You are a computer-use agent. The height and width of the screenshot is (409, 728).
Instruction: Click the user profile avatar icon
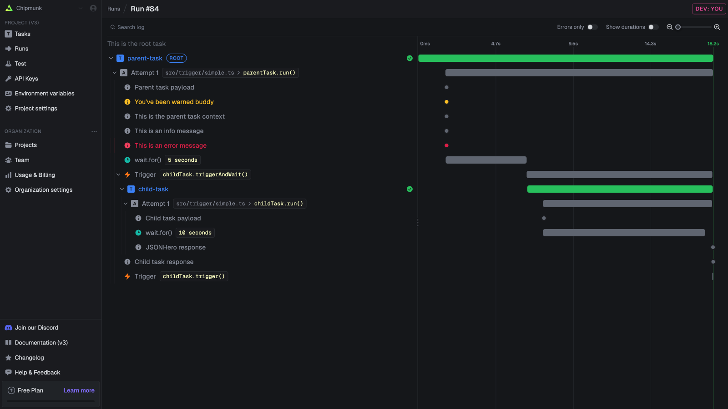pyautogui.click(x=93, y=8)
